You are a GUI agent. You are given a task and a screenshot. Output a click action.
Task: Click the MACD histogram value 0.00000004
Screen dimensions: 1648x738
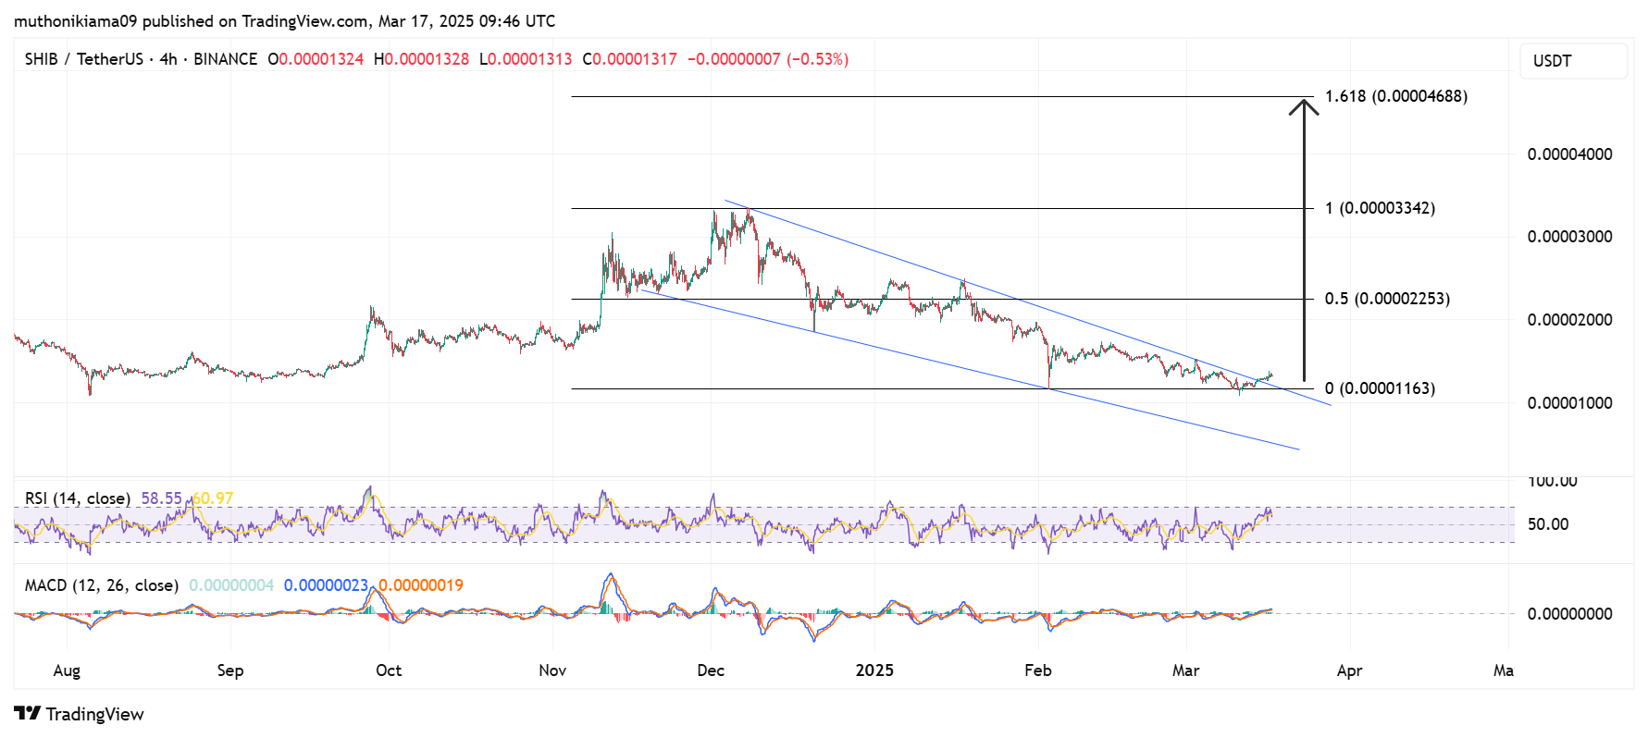coord(231,585)
